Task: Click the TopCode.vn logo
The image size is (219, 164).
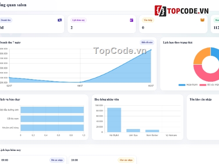Action: (182, 11)
